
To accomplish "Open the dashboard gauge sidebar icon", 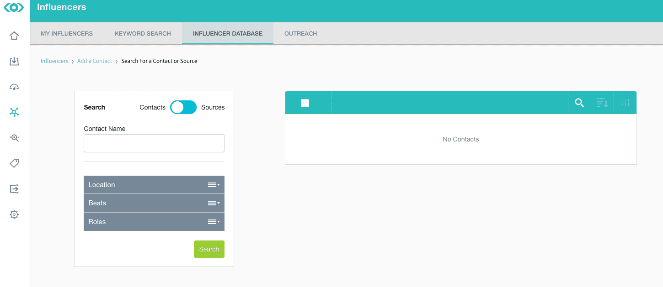I will (x=14, y=87).
